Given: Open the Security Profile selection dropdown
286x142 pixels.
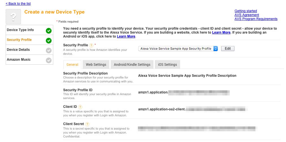Looking at the screenshot, I should pyautogui.click(x=178, y=49).
